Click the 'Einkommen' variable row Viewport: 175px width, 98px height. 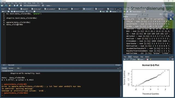click(148, 41)
